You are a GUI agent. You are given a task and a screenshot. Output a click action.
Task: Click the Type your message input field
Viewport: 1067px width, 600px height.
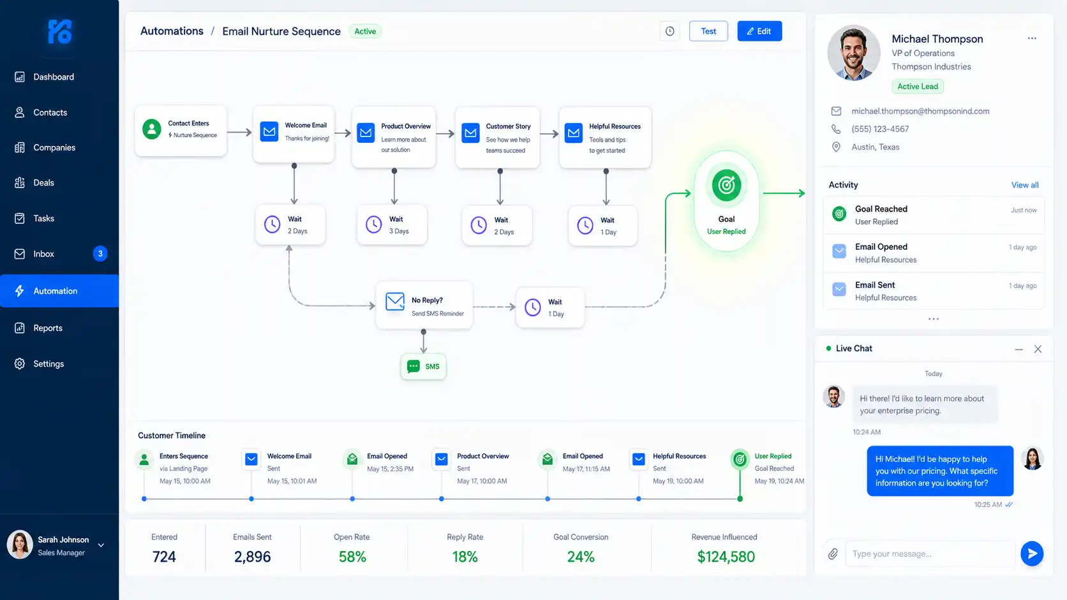coord(930,553)
